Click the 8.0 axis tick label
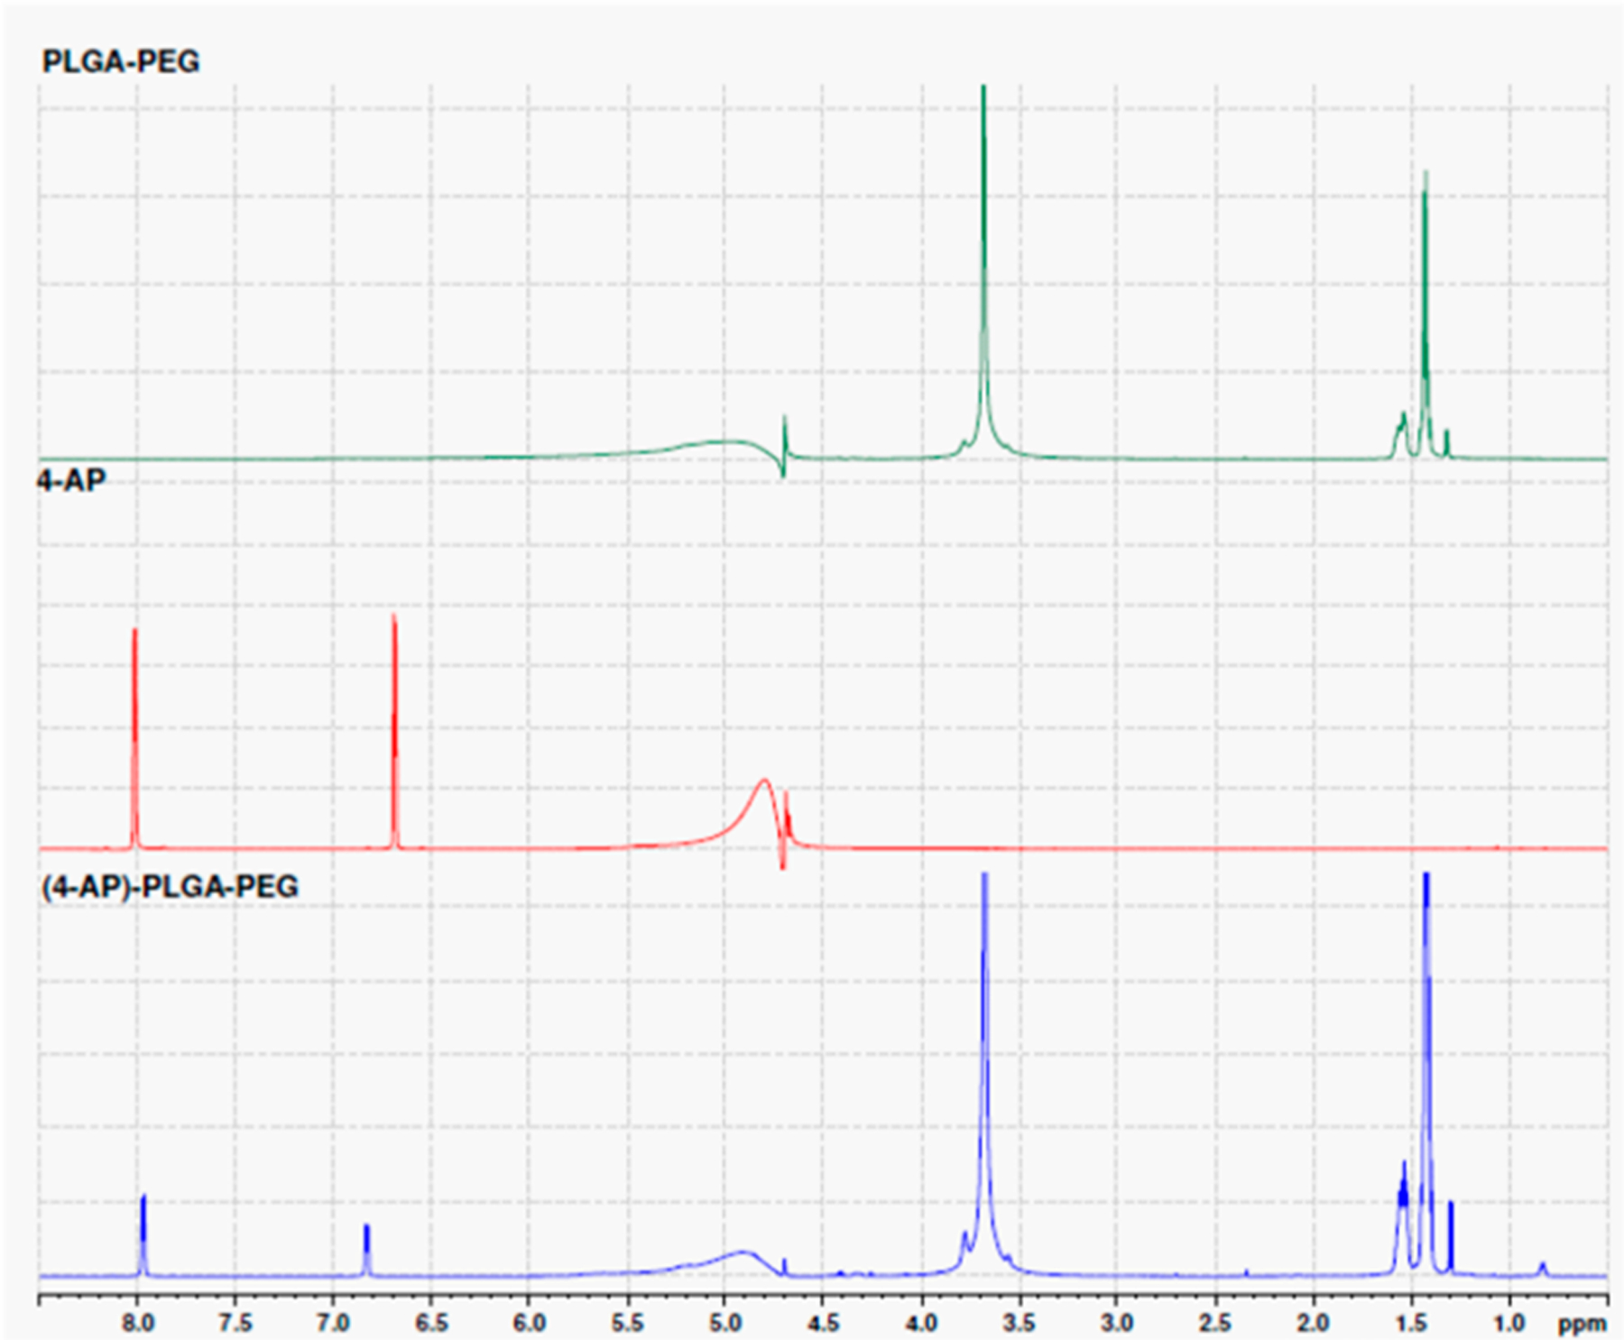The height and width of the screenshot is (1340, 1624). (138, 1323)
